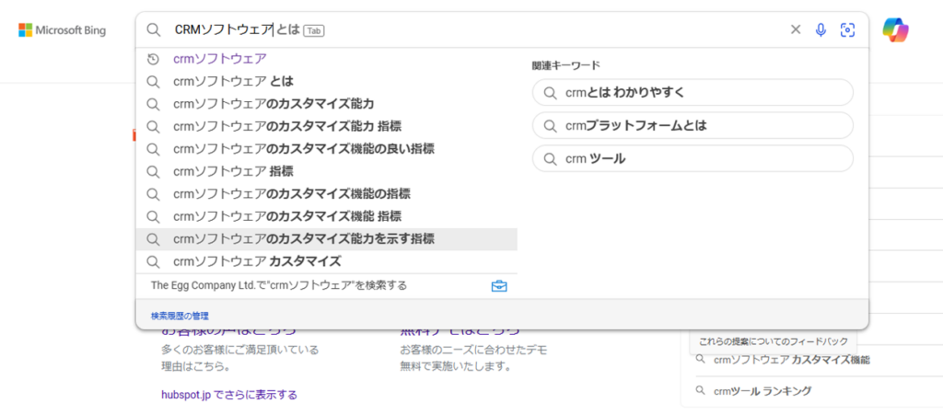Click related keyword crmプラットフォームとは
Screen dimensions: 943x415
693,125
